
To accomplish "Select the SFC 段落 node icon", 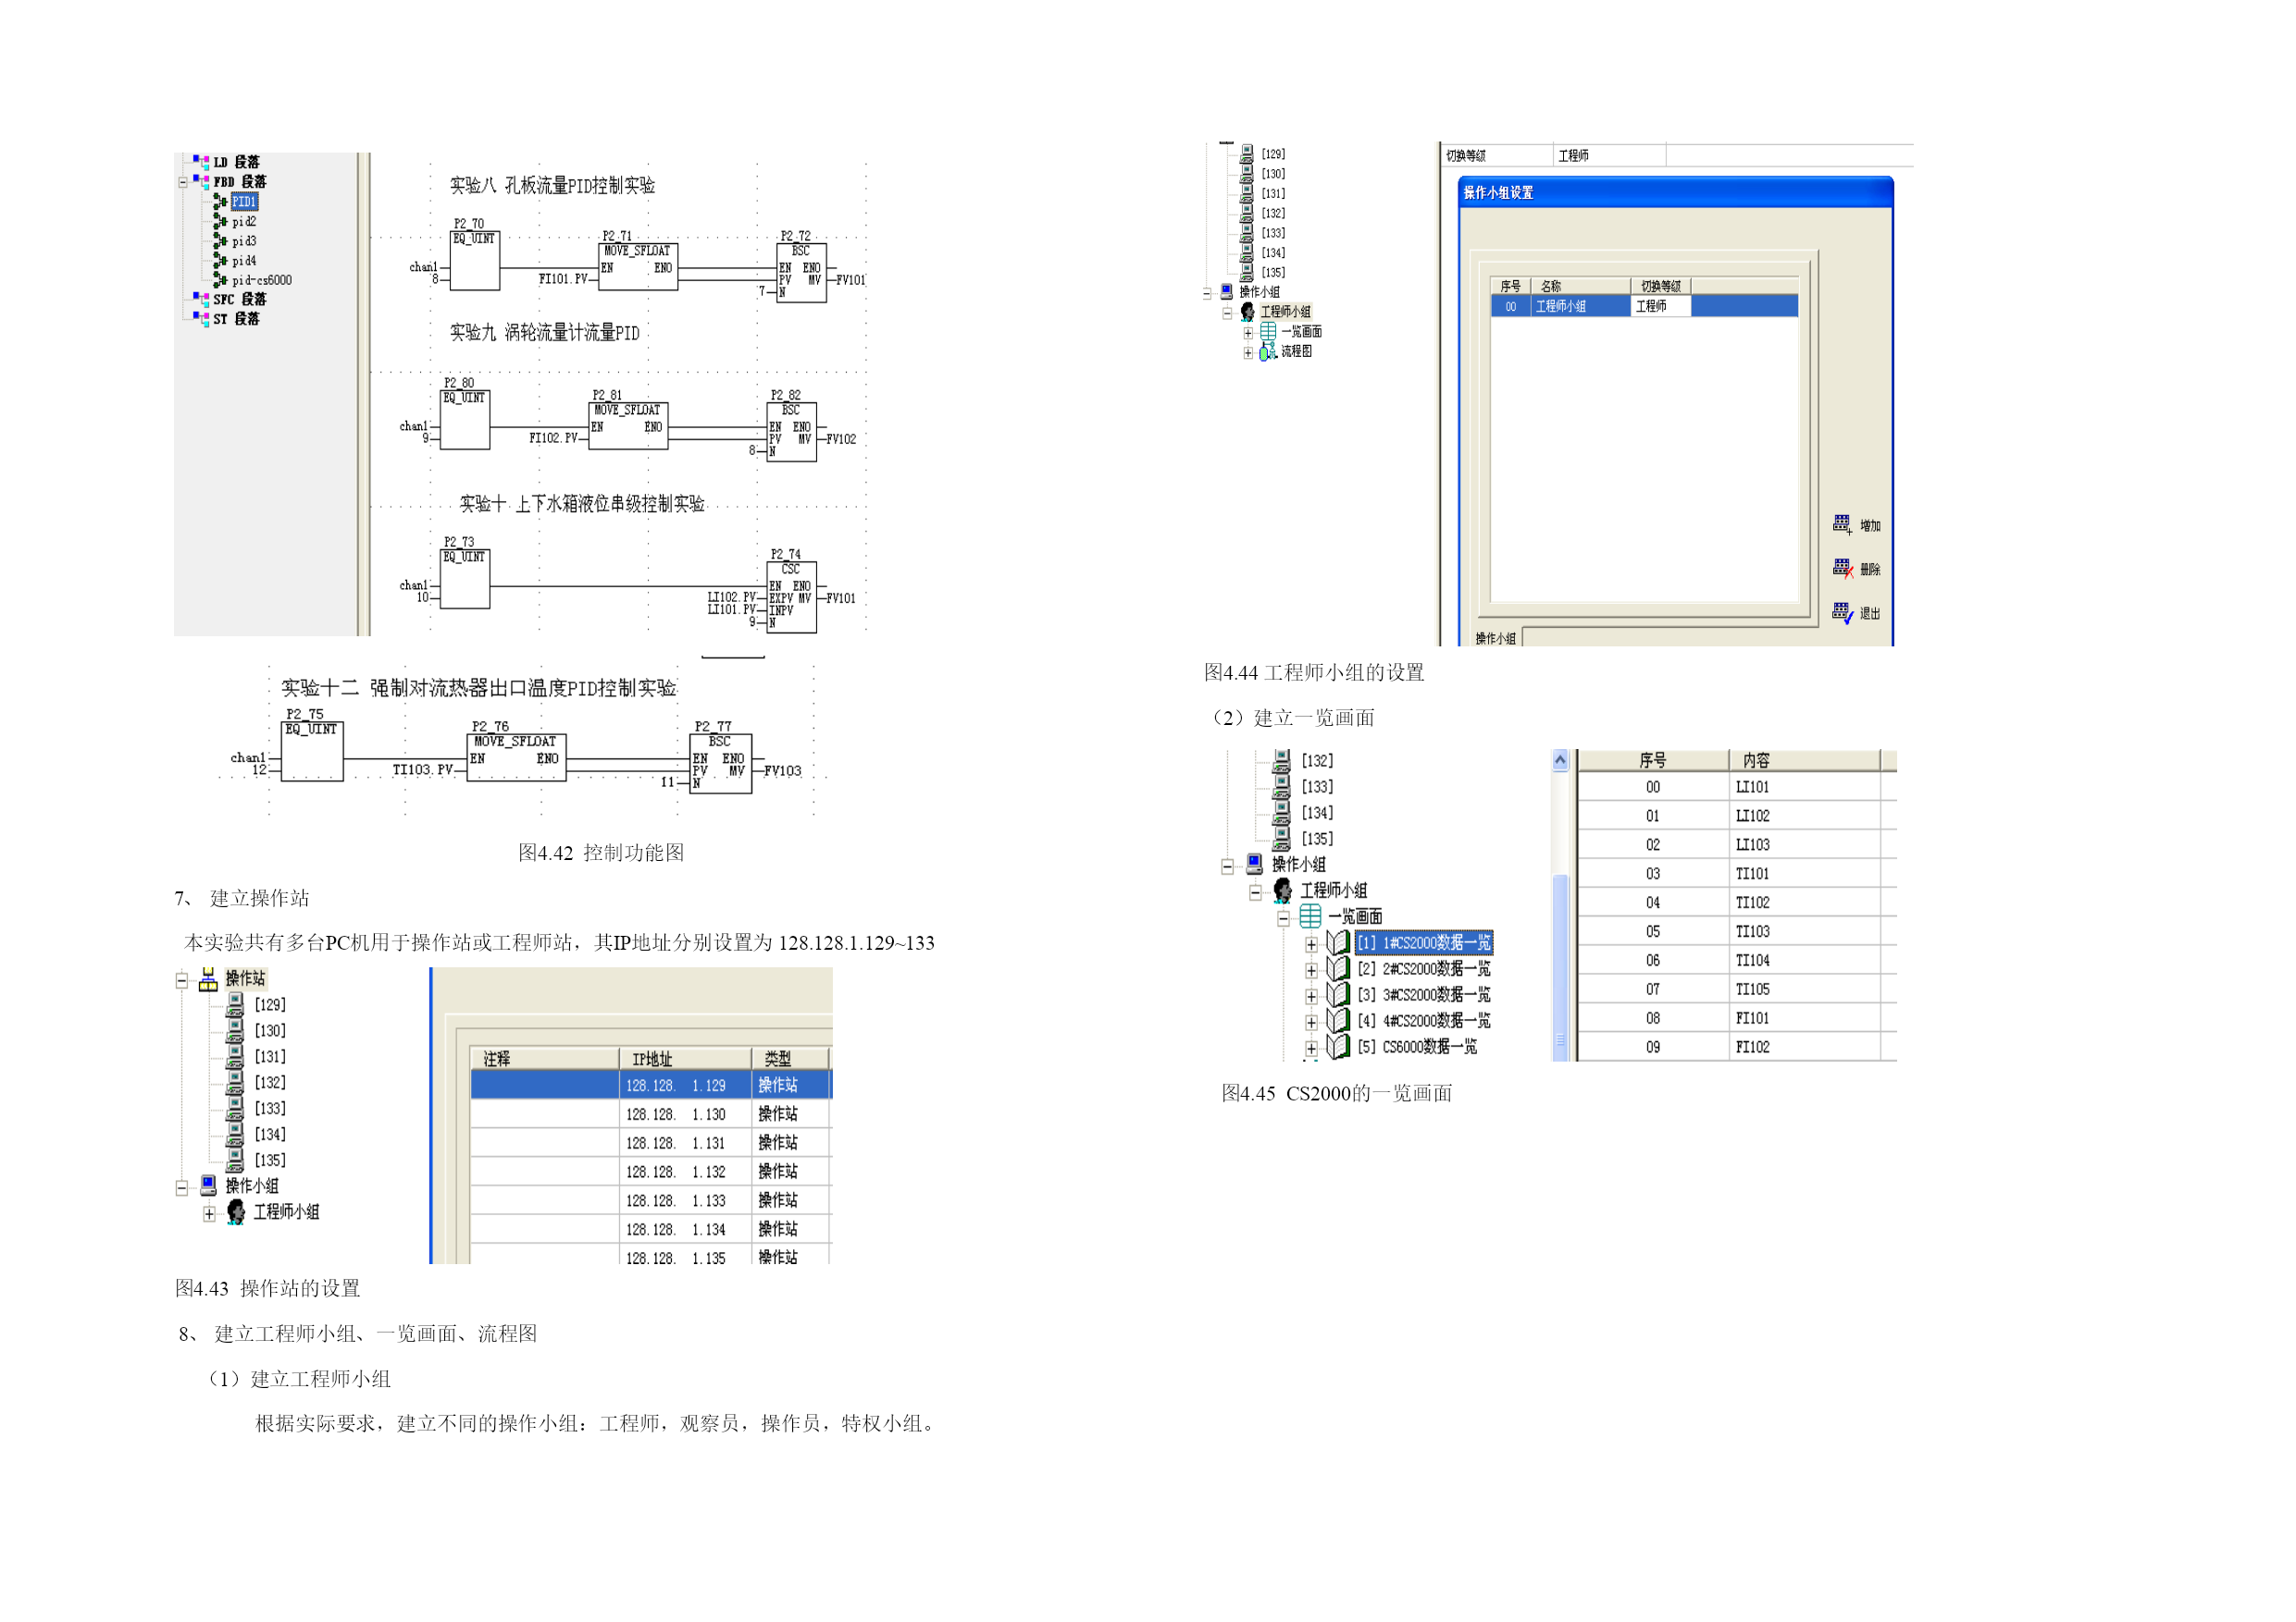I will (x=201, y=299).
